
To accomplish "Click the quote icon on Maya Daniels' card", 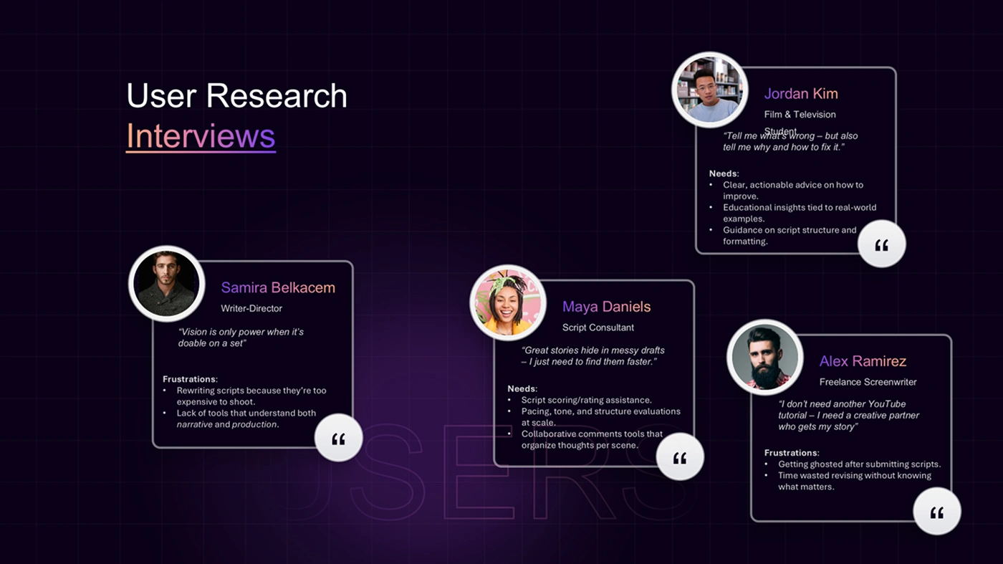I will [680, 457].
